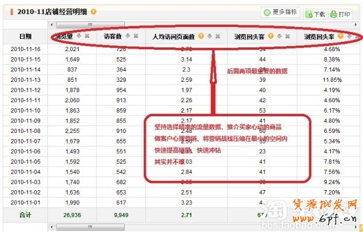Screen dimensions: 363x232
Task: Remove the 访客数 column with its X icon
Action: 136,36
